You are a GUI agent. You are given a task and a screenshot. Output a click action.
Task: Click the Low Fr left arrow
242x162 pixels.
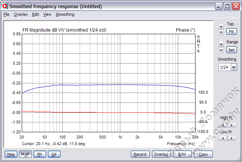coord(223,138)
